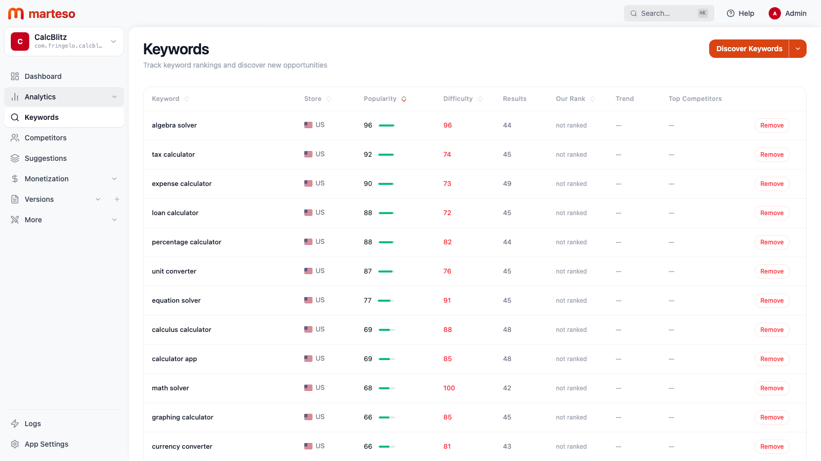
Task: Sort by Popularity column sort icon
Action: tap(404, 99)
